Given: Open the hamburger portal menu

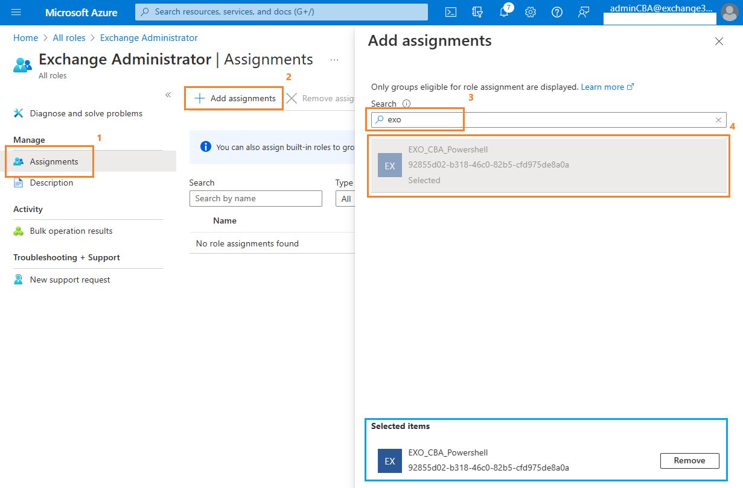Looking at the screenshot, I should (x=16, y=12).
